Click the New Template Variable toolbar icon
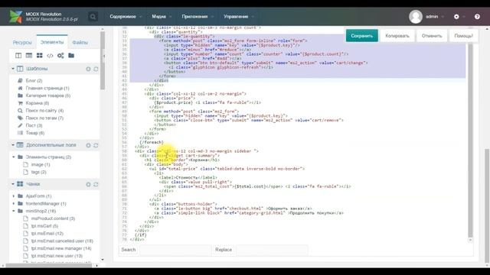Image resolution: width=490 pixels, height=275 pixels. coord(29,56)
